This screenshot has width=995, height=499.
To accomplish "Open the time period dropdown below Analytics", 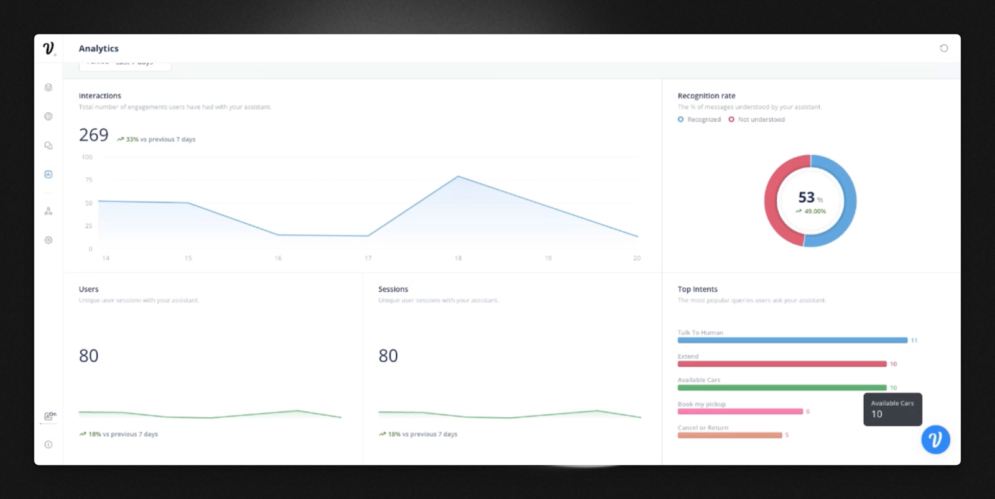I will click(125, 65).
